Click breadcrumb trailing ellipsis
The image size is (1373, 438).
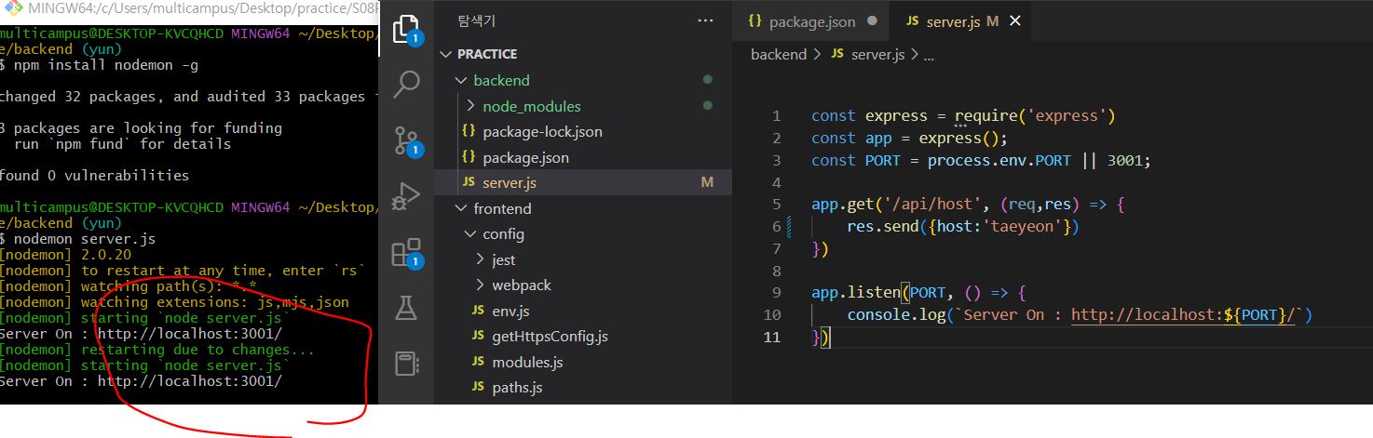tap(928, 55)
